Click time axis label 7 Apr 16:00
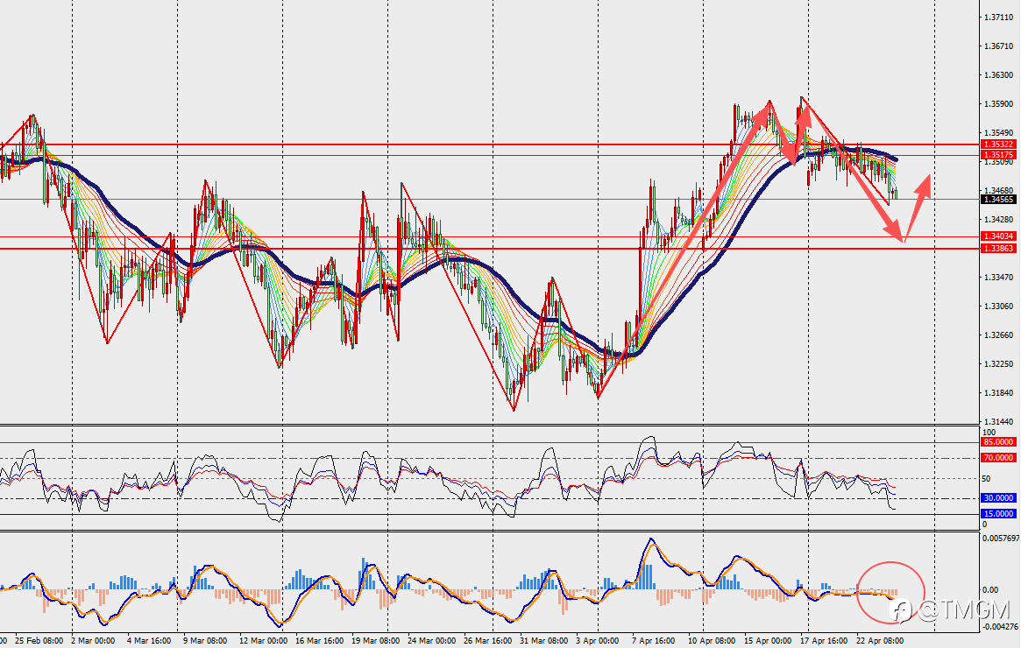This screenshot has height=648, width=1021. pyautogui.click(x=653, y=641)
